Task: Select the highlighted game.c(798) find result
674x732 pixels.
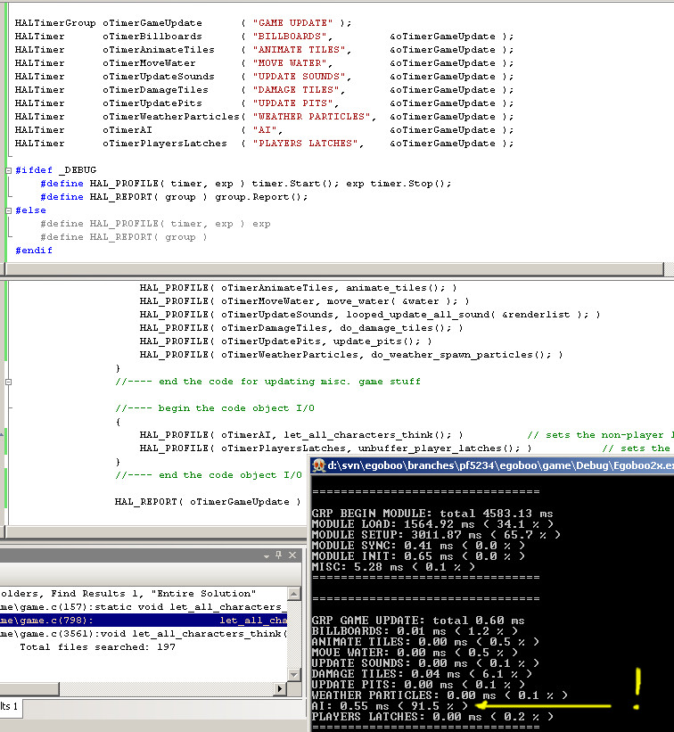Action: pos(144,621)
